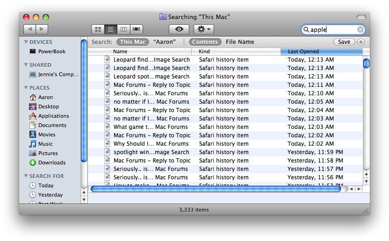Add a search criterion with plus button
The width and height of the screenshot is (389, 241).
coord(361,42)
